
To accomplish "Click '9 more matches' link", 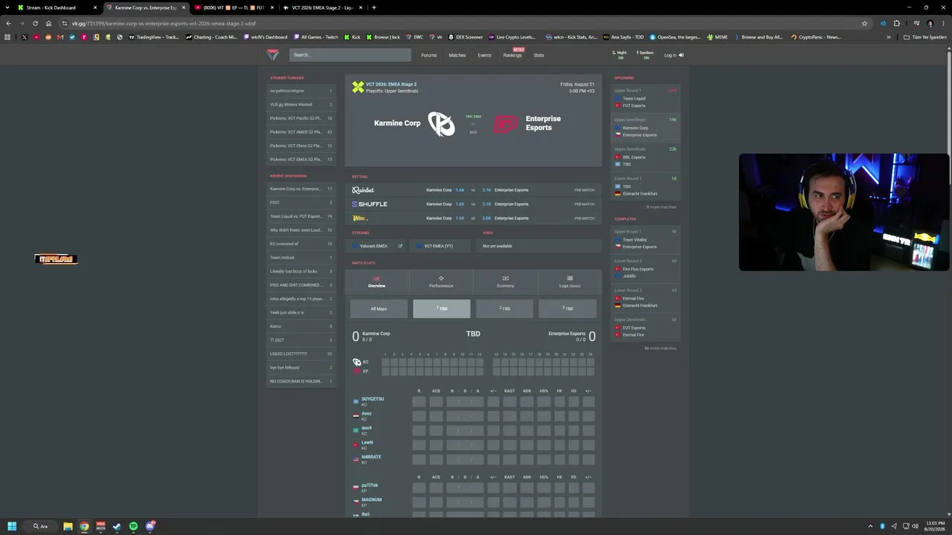I will tap(661, 207).
